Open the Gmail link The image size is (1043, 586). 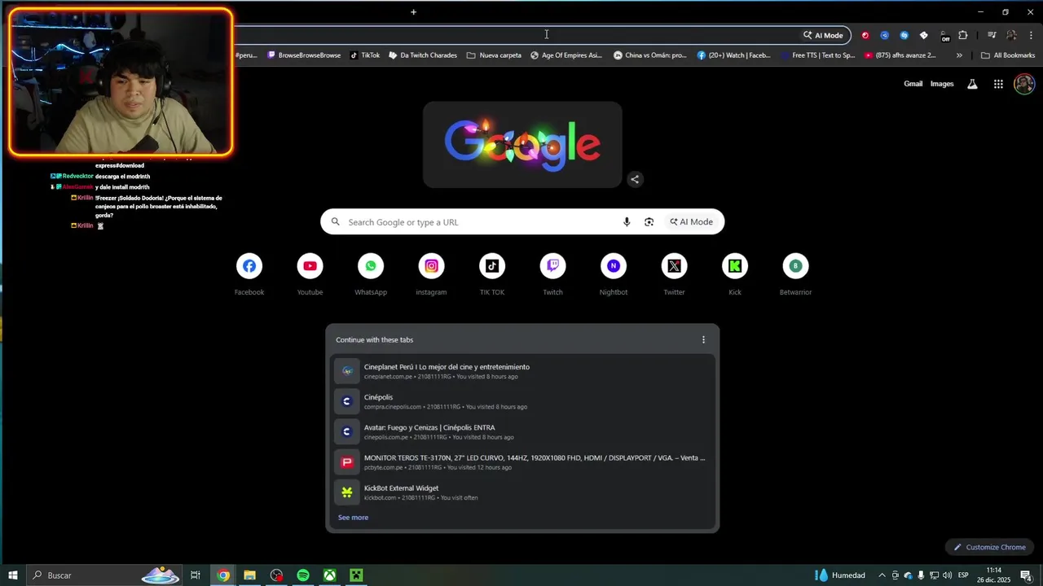click(x=913, y=84)
